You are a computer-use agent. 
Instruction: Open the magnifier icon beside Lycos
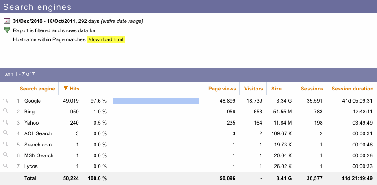click(x=5, y=166)
